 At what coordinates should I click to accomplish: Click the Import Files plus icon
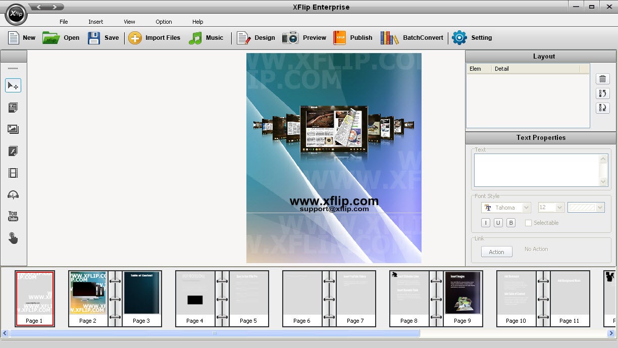[x=135, y=37]
